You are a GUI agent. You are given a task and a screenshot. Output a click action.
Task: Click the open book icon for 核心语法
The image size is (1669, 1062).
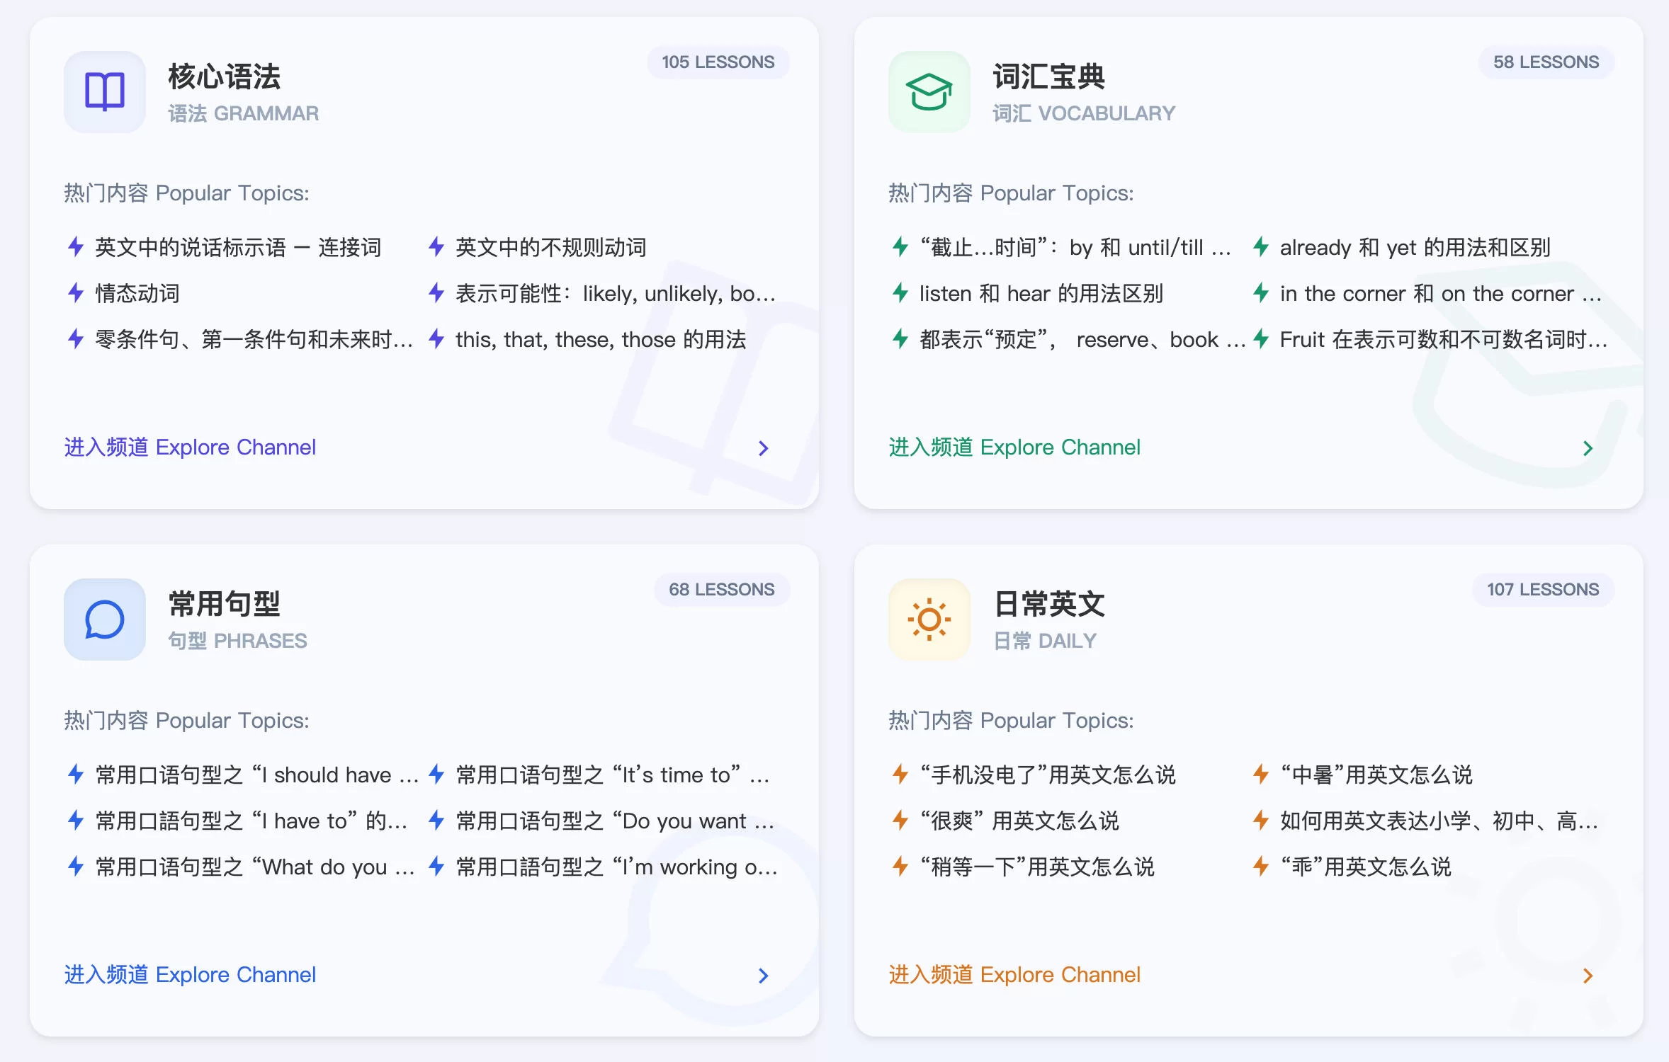(105, 92)
